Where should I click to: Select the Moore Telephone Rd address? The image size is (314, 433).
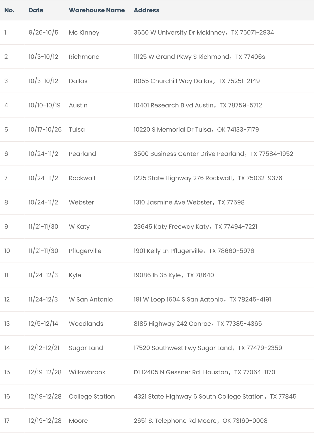[x=201, y=421]
